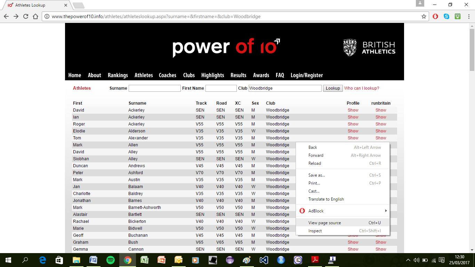Open the Rankings navigation tab
This screenshot has height=267, width=475.
(x=118, y=75)
